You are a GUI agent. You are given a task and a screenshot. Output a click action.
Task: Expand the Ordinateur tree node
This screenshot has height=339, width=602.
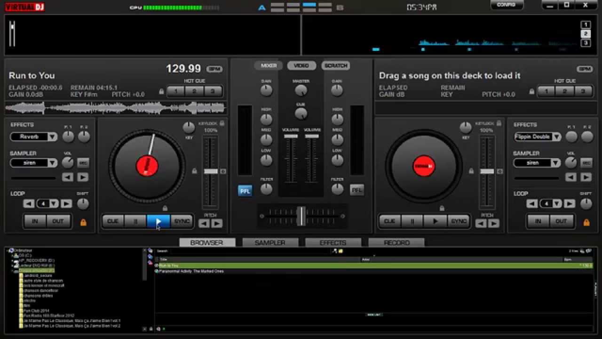click(x=8, y=251)
